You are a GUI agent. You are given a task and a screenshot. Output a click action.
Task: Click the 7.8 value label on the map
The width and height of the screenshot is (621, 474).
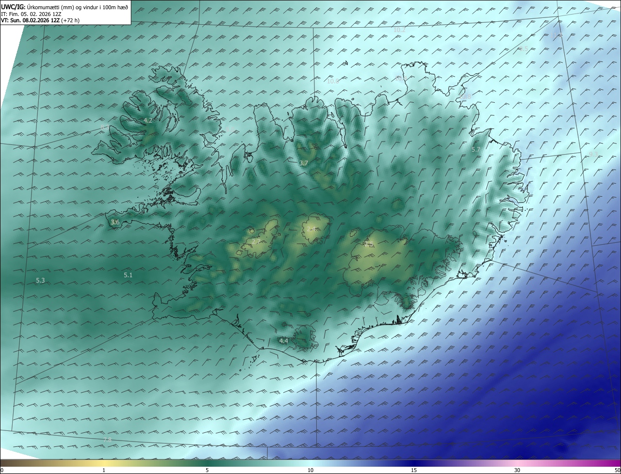click(107, 439)
